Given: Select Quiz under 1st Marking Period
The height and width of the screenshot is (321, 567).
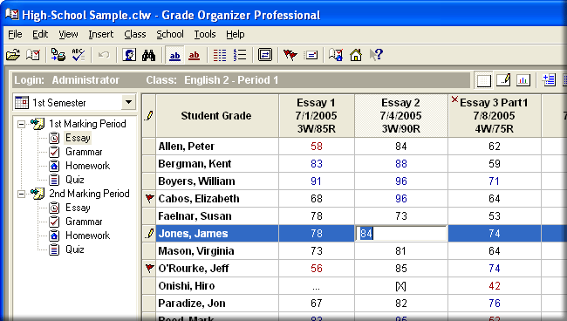Looking at the screenshot, I should click(75, 180).
